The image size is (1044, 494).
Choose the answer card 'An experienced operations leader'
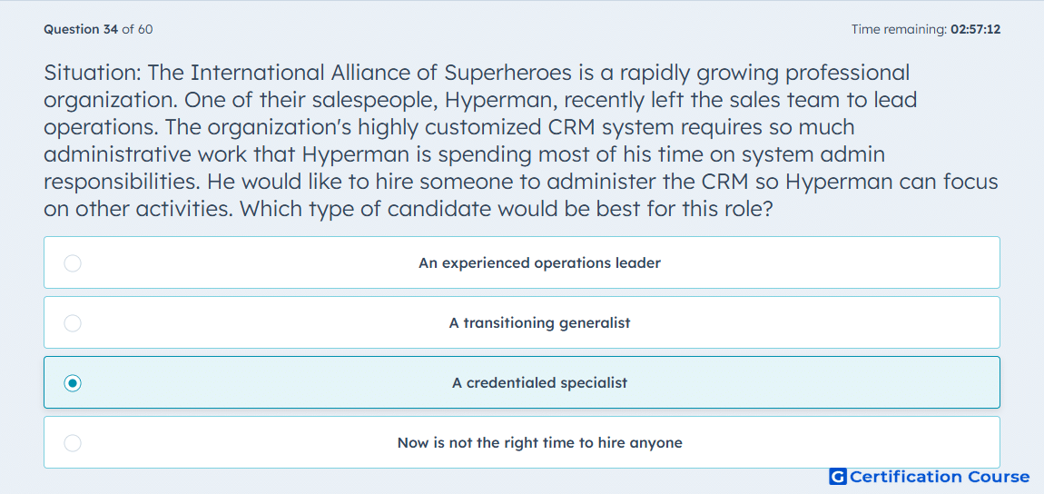point(522,262)
